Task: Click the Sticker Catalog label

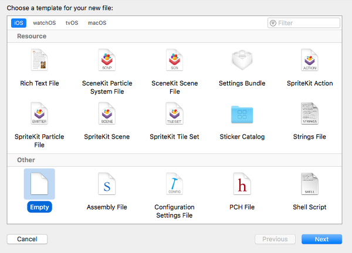Action: [242, 137]
